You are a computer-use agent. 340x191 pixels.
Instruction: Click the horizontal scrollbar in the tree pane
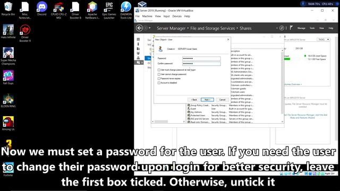(x=161, y=121)
